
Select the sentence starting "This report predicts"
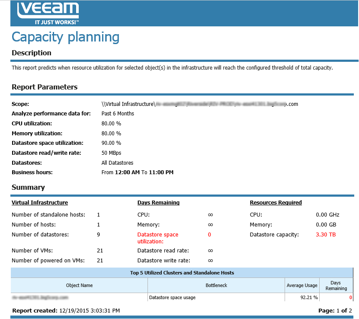click(172, 68)
